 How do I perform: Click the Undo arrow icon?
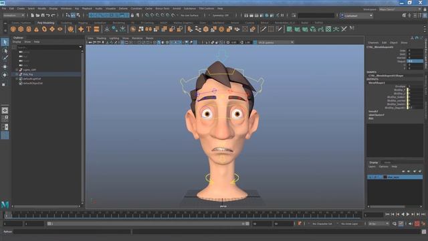pyautogui.click(x=48, y=15)
